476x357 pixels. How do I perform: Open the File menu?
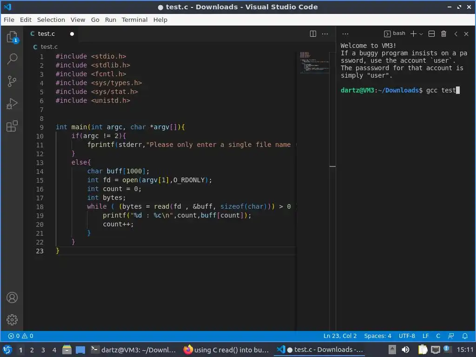click(x=9, y=20)
